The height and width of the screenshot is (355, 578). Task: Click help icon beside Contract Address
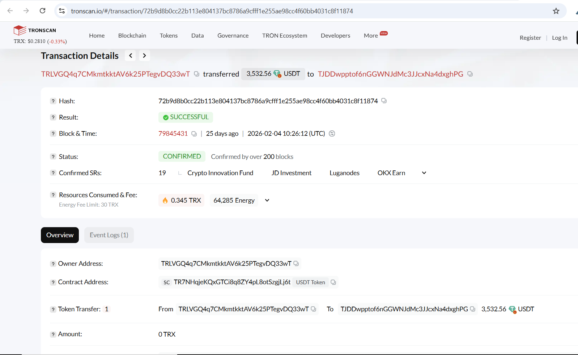coord(53,282)
